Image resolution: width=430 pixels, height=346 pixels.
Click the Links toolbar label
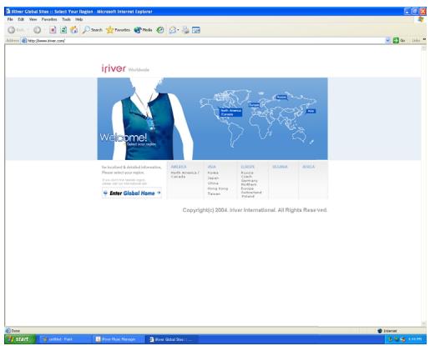pyautogui.click(x=416, y=41)
